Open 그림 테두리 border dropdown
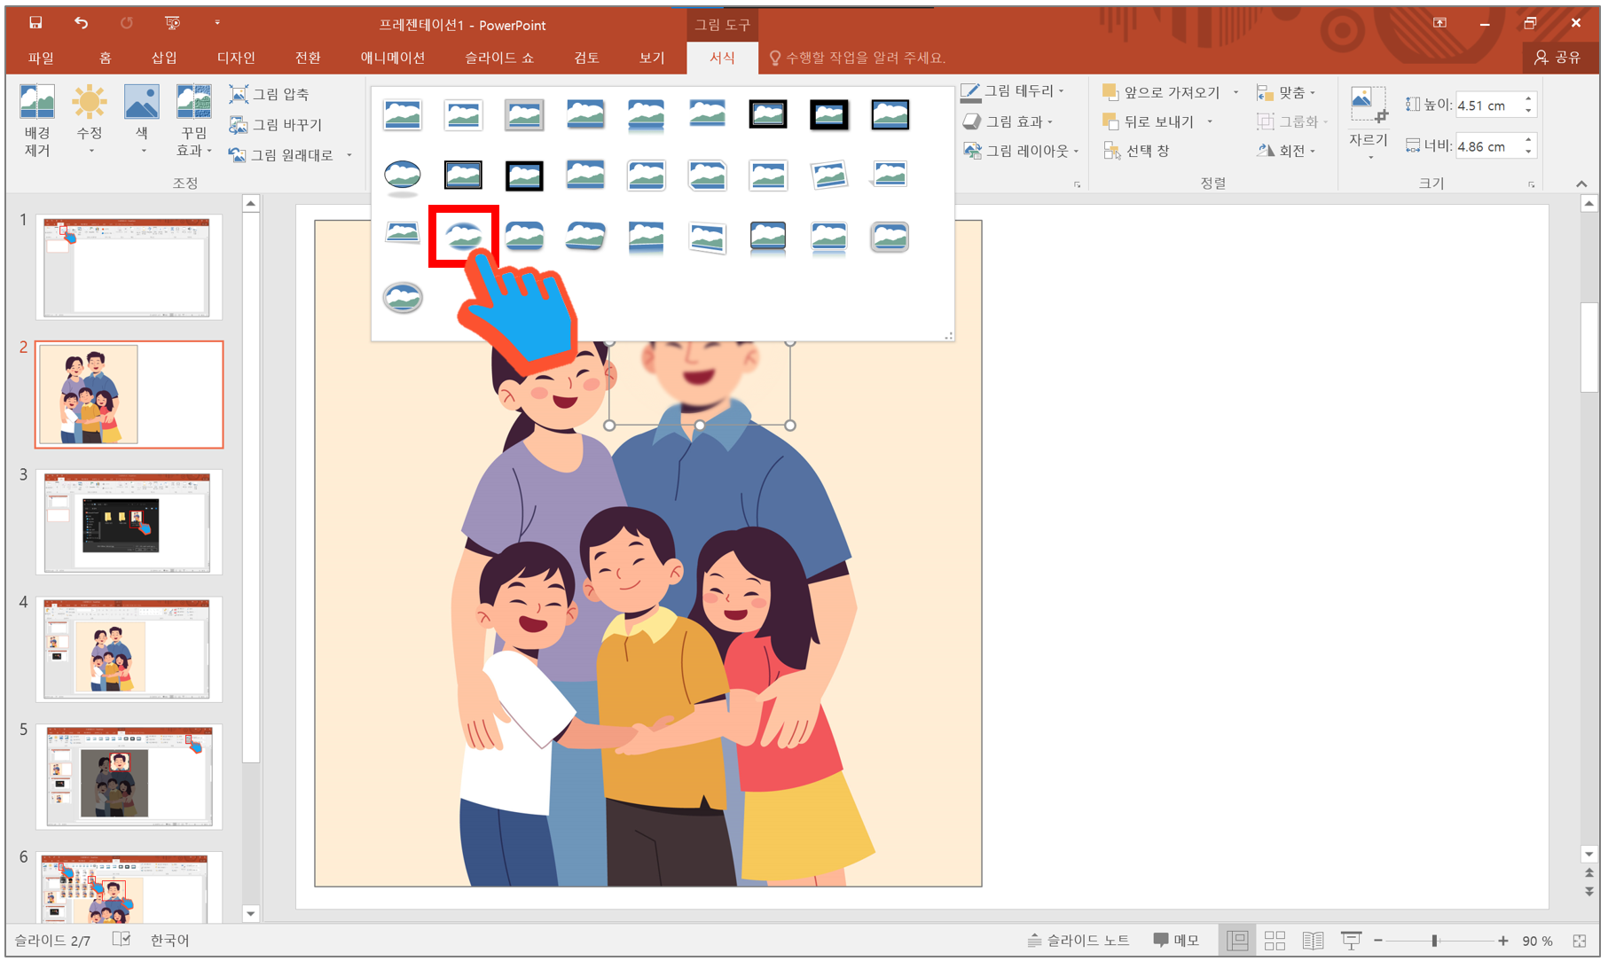The width and height of the screenshot is (1608, 961). [x=1012, y=90]
